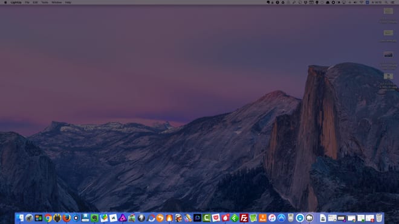Launch MAMP elephant icon in Dock
The width and height of the screenshot is (399, 224).
pos(310,218)
